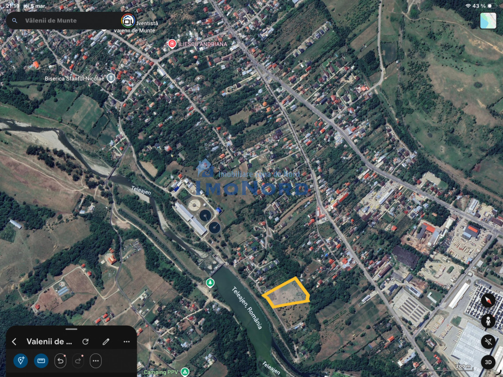
Task: Redo the last undone edit
Action: click(78, 361)
